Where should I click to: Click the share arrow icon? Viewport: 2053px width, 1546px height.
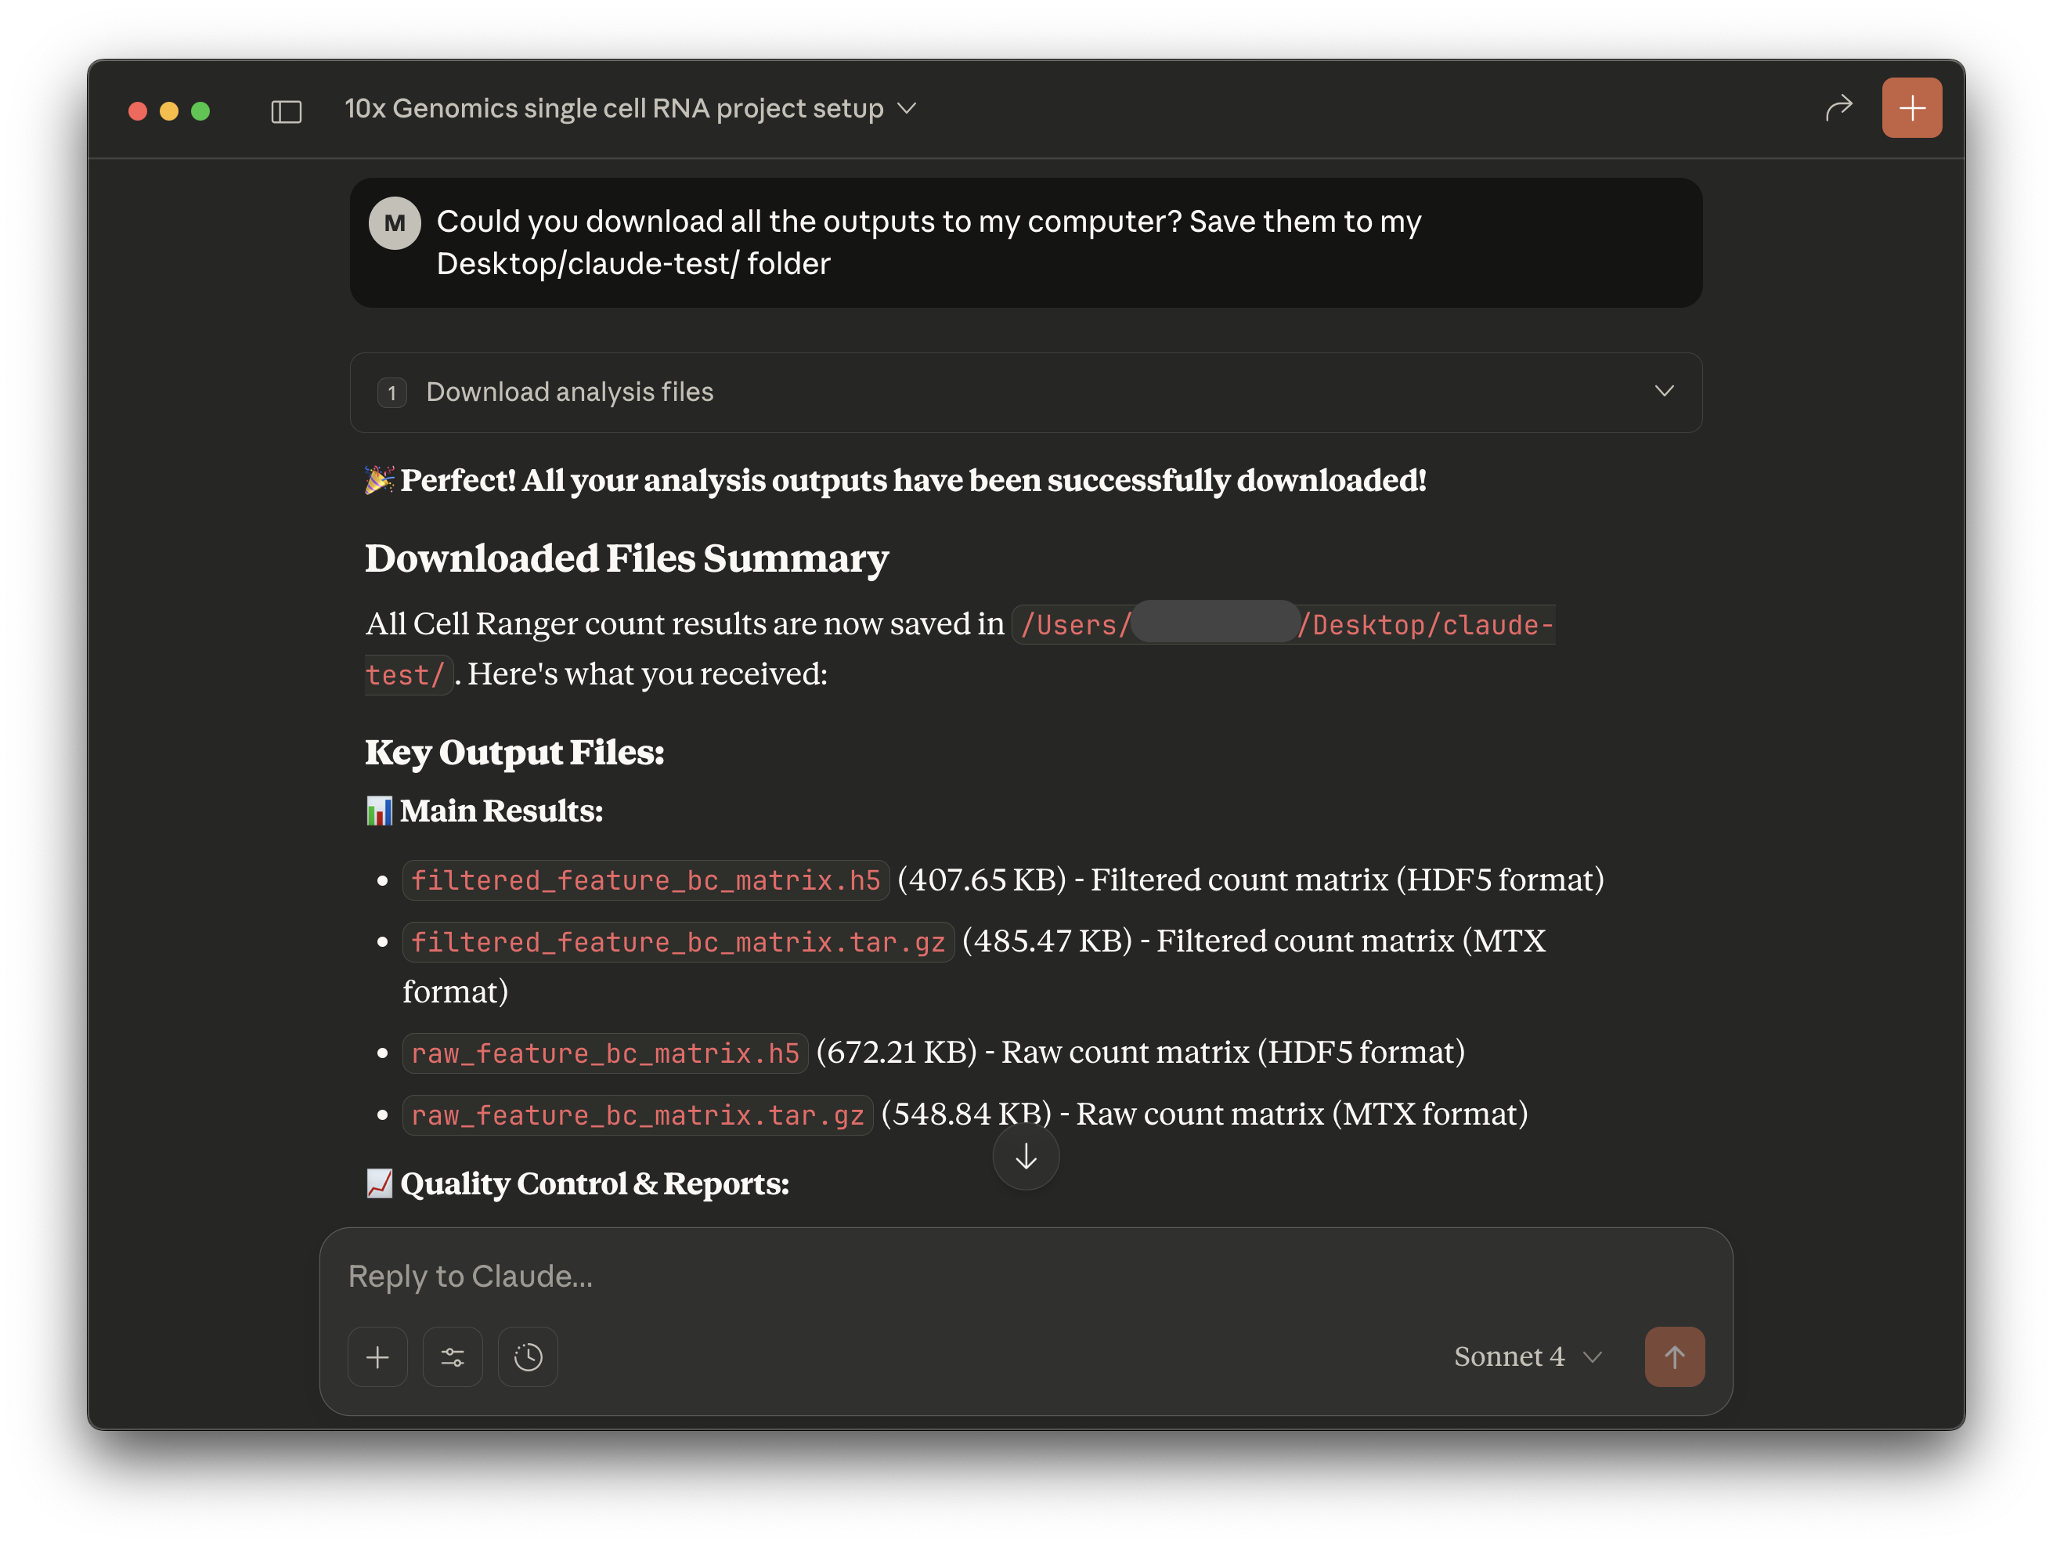click(1838, 109)
